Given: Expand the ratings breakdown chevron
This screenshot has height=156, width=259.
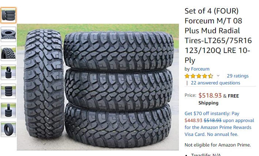Looking at the screenshot, I should (x=218, y=76).
